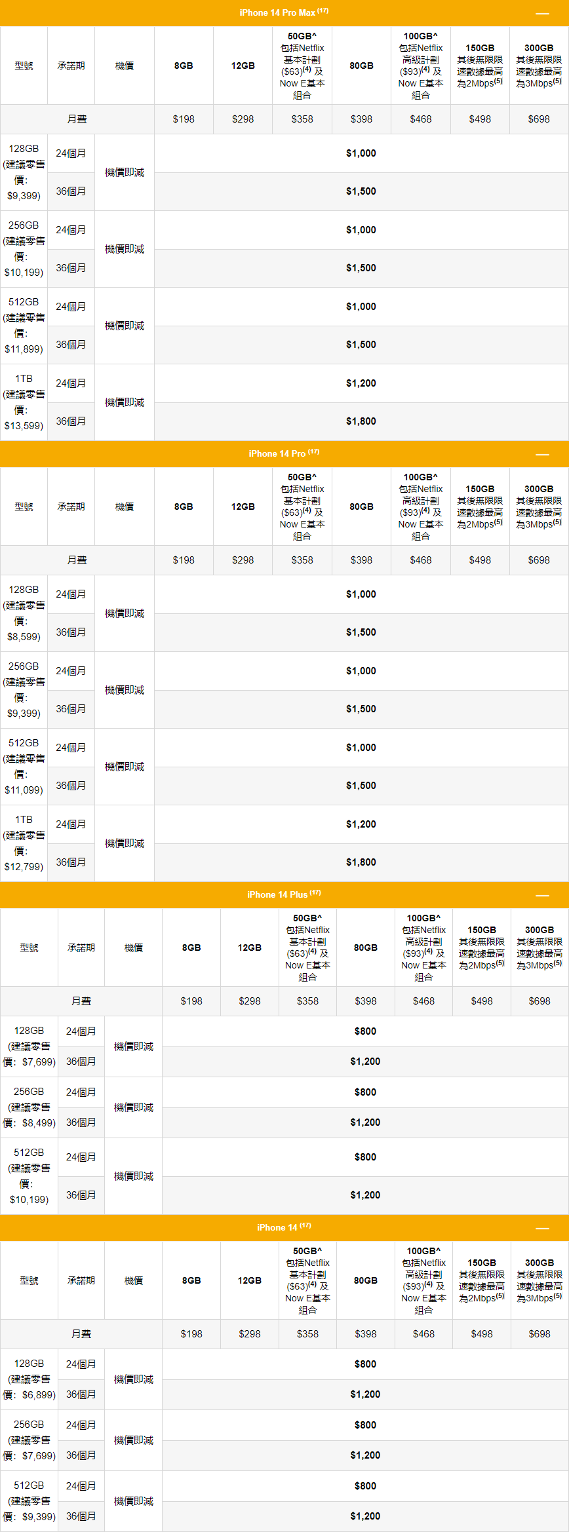Click the '承諾期' header in the Pro Max table
The height and width of the screenshot is (1532, 569).
point(71,66)
